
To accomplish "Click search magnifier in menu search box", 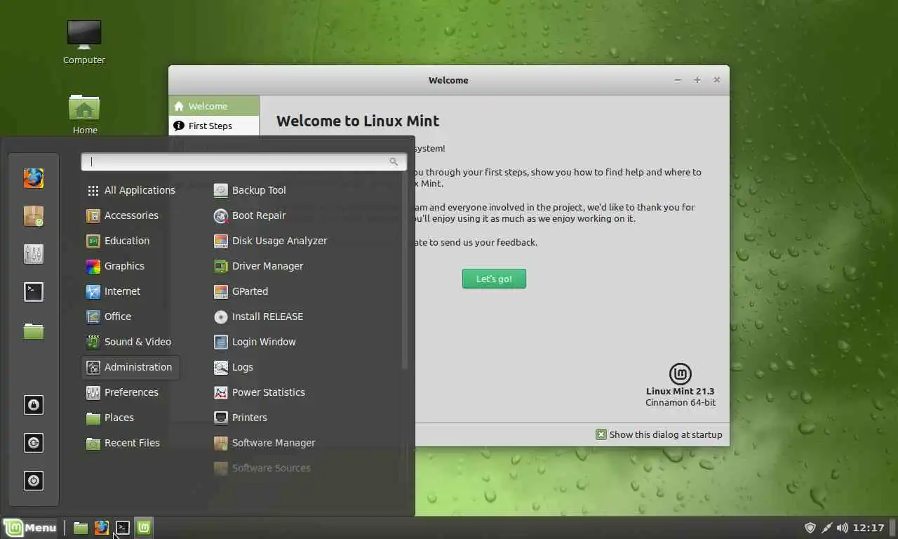I will click(x=394, y=161).
